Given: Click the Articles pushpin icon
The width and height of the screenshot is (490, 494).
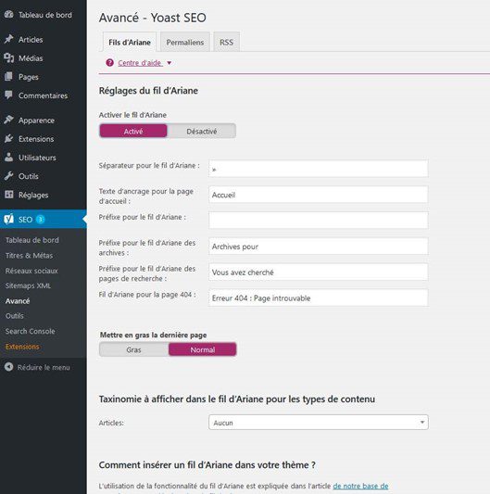Looking at the screenshot, I should pyautogui.click(x=9, y=39).
